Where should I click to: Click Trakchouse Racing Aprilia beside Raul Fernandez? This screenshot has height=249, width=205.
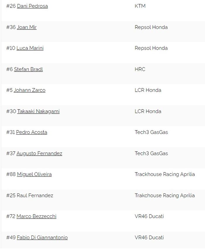coord(165,195)
